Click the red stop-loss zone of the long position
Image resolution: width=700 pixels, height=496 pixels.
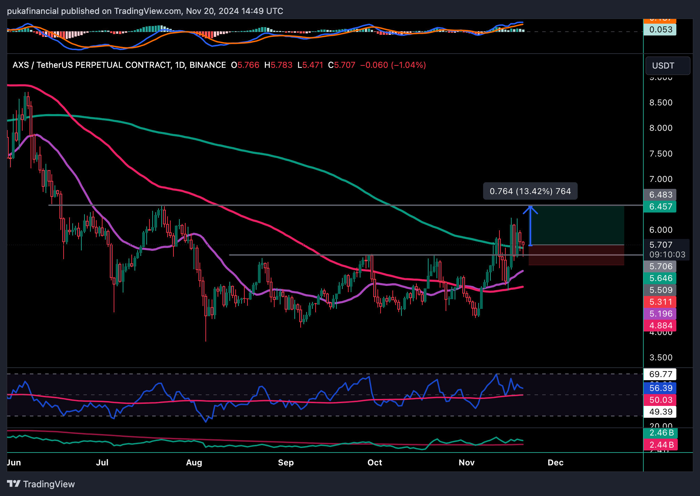[x=577, y=255]
